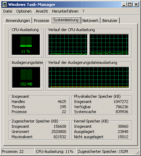Switch to the Prozesse tab
141x156 pixels.
point(42,21)
